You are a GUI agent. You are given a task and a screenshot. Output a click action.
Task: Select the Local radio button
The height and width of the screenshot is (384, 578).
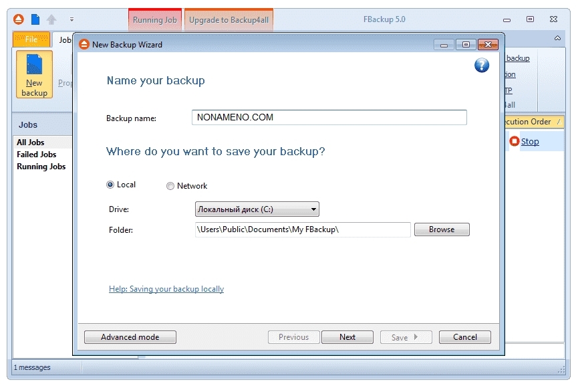(x=110, y=185)
